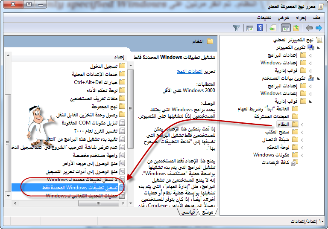This screenshot has width=328, height=229.
Task: Click settings list scroll-right arrow
Action: (x=123, y=203)
